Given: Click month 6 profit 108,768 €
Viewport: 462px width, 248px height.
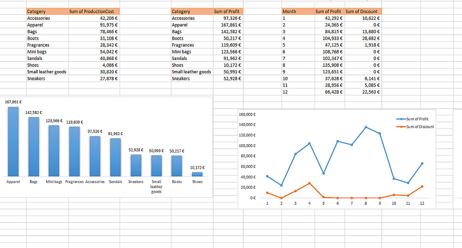Looking at the screenshot, I should click(330, 52).
